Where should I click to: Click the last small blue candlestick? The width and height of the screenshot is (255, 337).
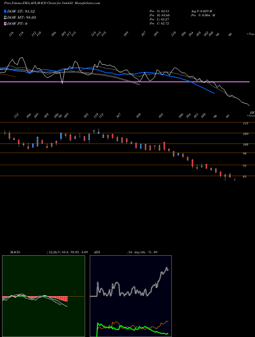click(235, 179)
